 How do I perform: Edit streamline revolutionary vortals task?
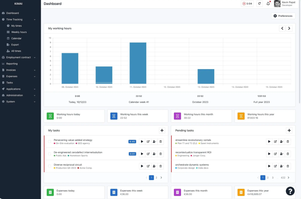pyautogui.click(x=275, y=142)
